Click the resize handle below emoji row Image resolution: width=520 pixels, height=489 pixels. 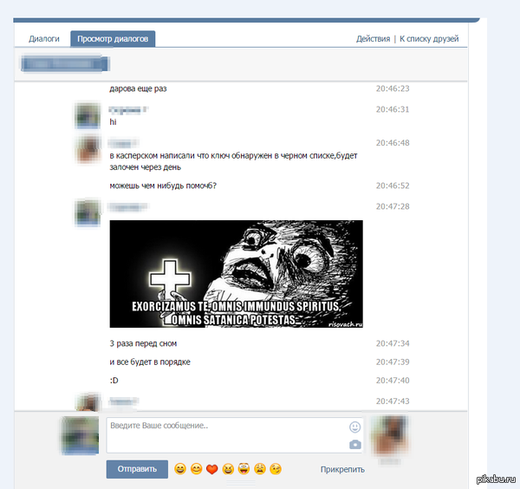coord(241,483)
